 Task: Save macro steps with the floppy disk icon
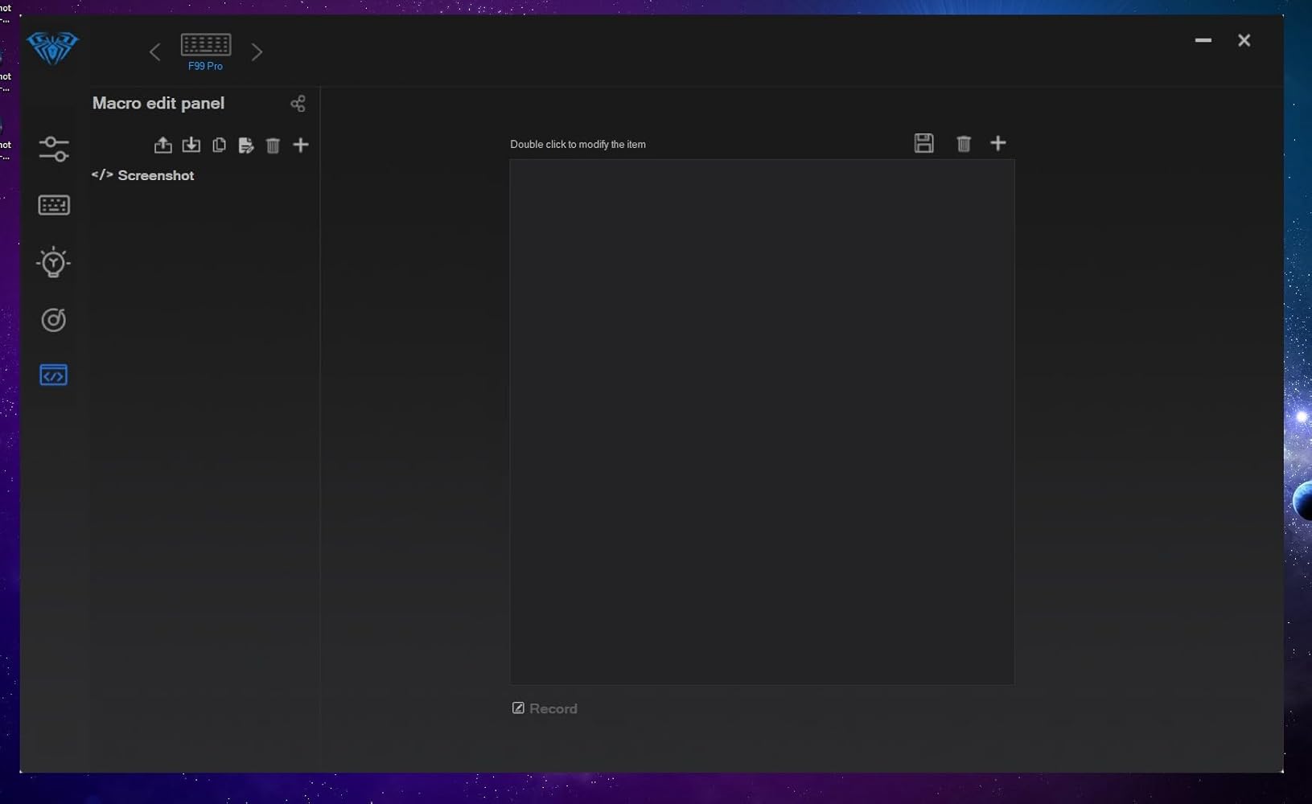click(x=923, y=143)
